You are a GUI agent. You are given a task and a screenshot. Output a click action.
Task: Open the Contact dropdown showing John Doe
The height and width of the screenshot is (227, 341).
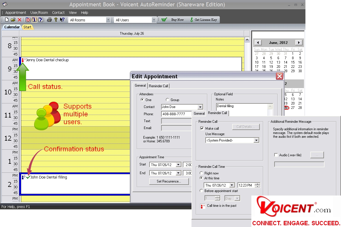(x=200, y=107)
